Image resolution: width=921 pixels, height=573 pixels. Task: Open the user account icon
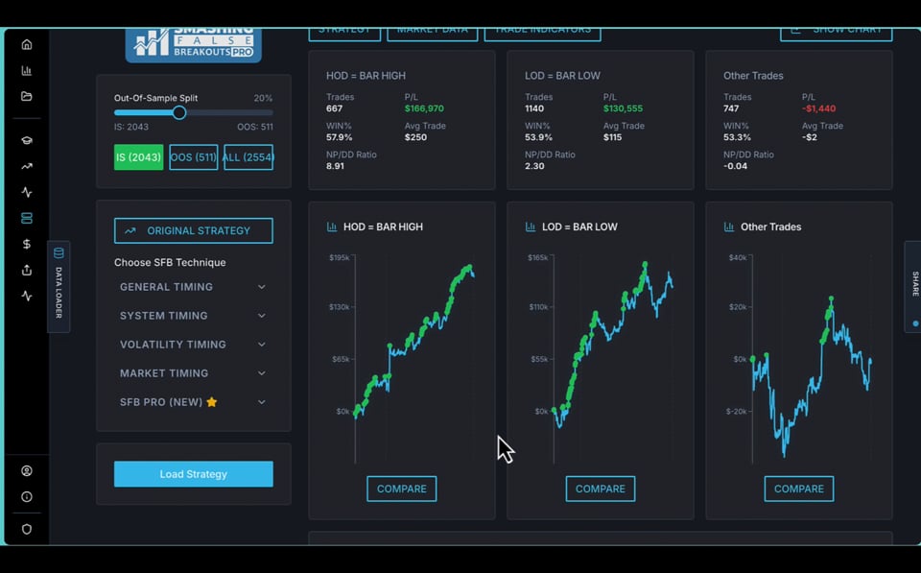[x=27, y=470]
